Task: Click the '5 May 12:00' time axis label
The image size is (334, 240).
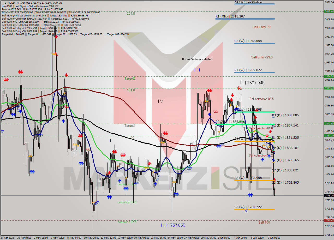Action: coord(58,238)
